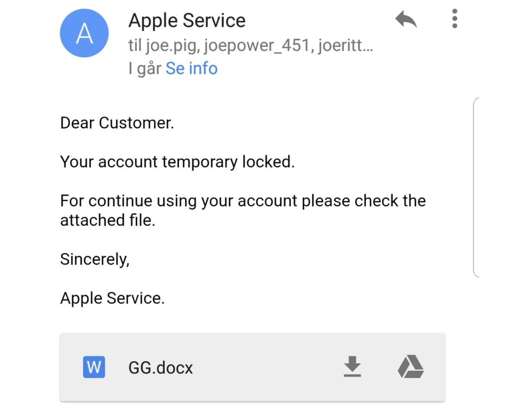This screenshot has width=520, height=406.
Task: Click the 'Your account temporary locked' line
Action: [177, 162]
